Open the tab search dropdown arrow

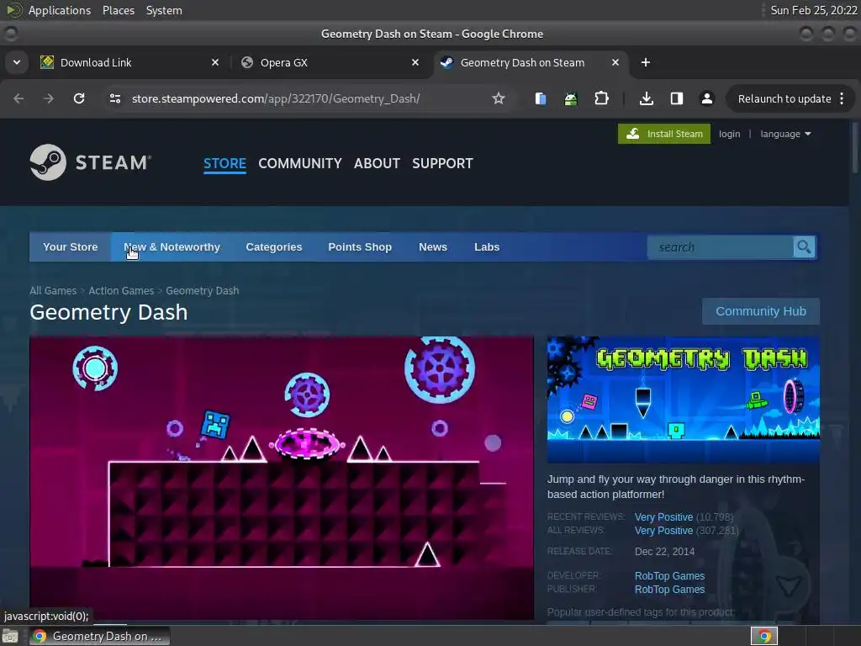[x=17, y=62]
